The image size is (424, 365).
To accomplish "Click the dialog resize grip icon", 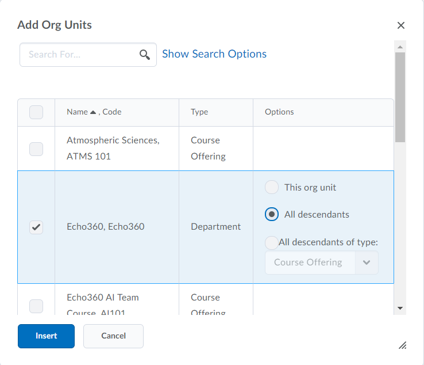I will [x=402, y=345].
